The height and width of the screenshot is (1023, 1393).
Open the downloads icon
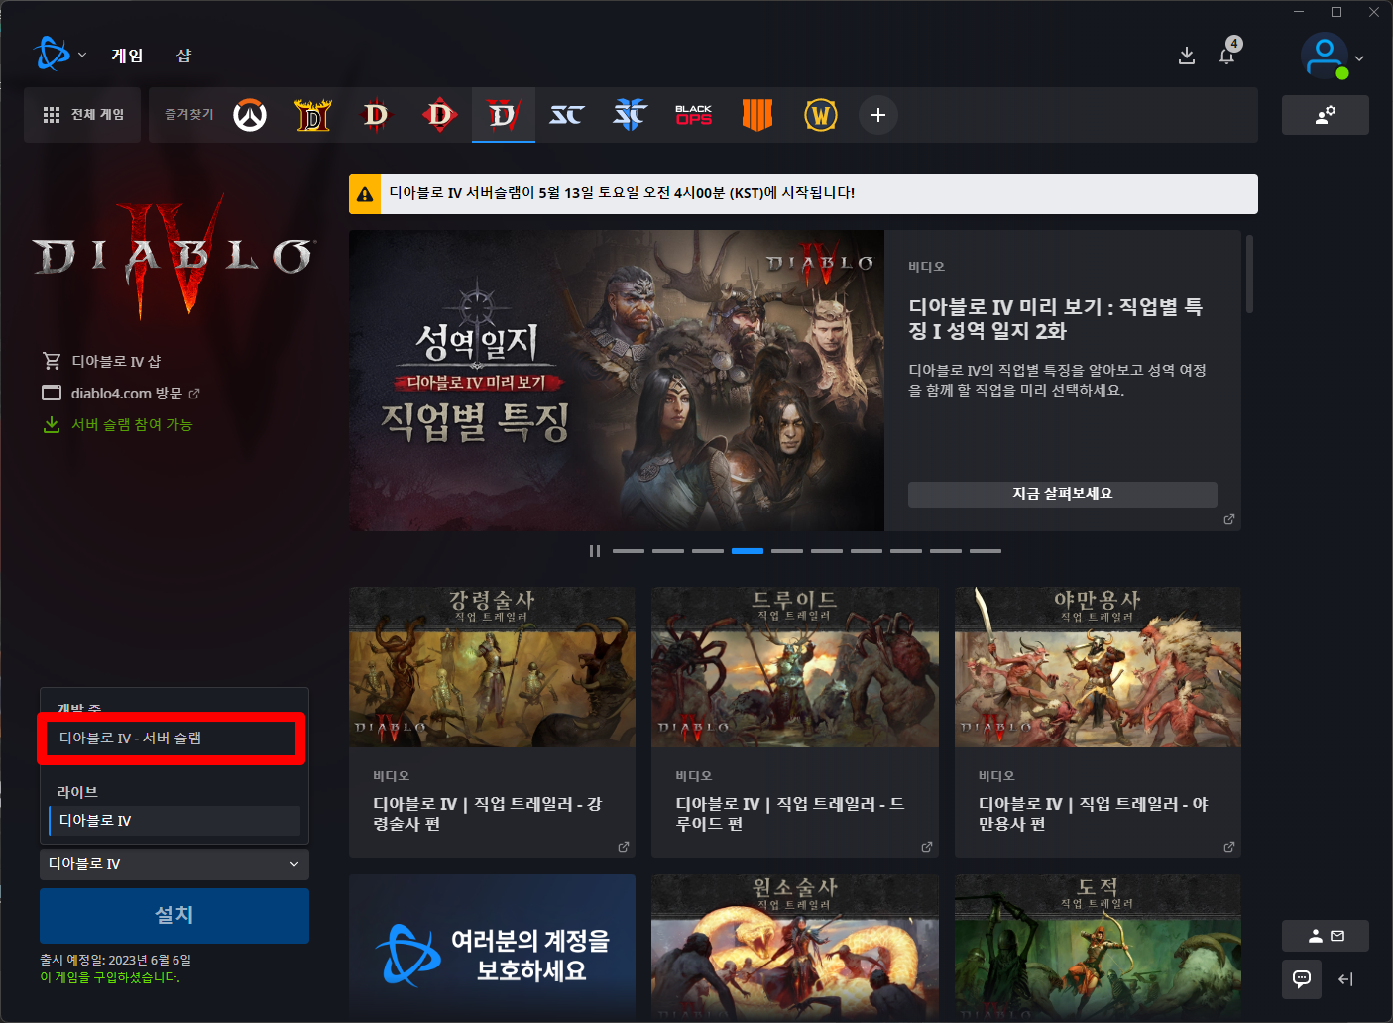coord(1186,56)
